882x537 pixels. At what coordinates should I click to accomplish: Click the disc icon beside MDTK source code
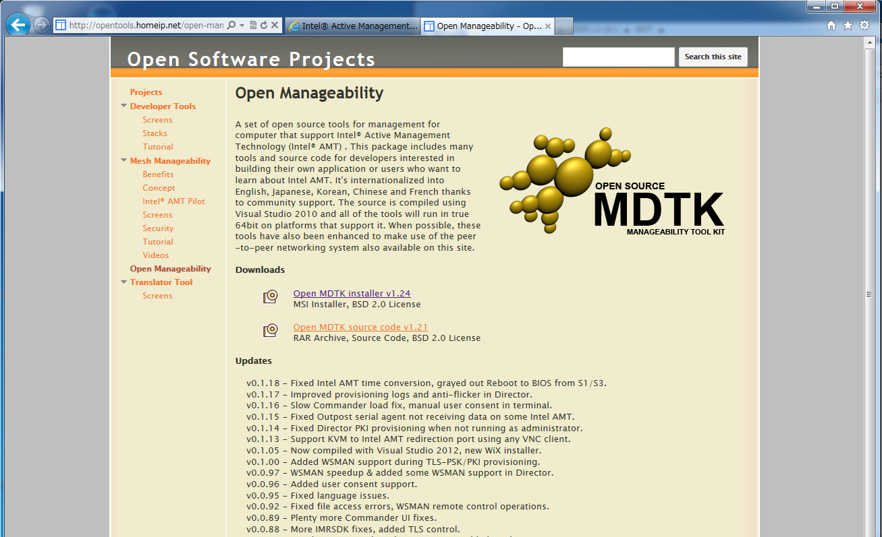tap(271, 330)
